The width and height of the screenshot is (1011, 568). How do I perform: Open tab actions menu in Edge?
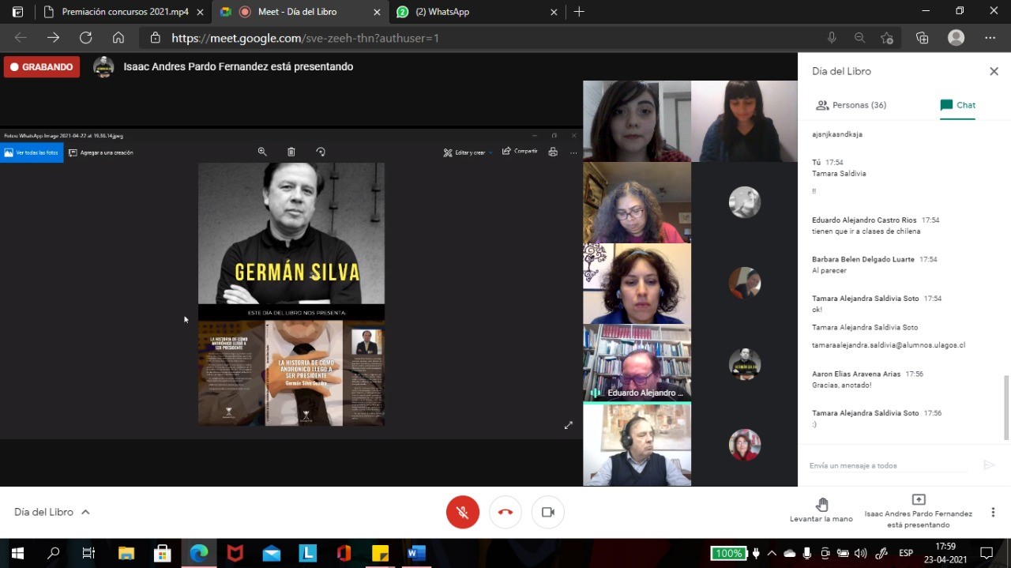pyautogui.click(x=18, y=12)
